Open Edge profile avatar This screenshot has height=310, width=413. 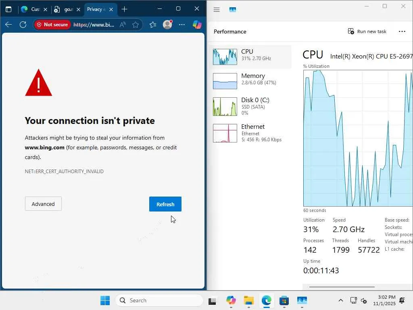[167, 25]
